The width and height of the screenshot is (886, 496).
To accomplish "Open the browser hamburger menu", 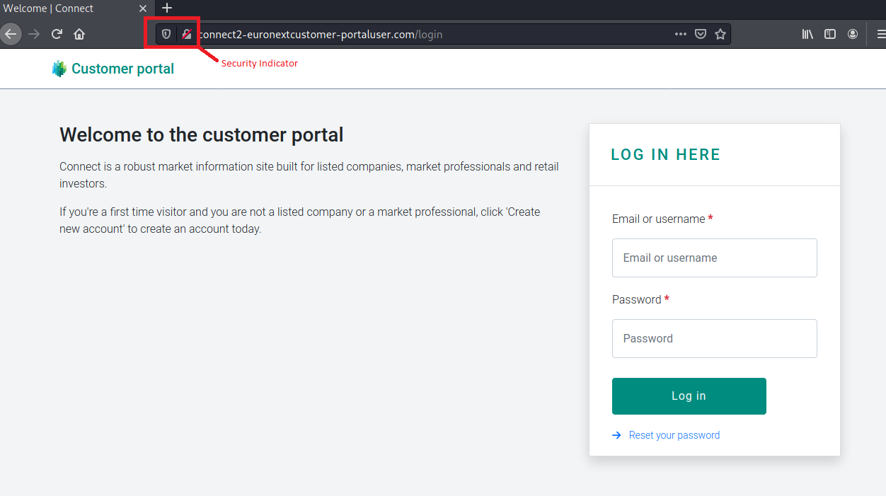I will [881, 34].
